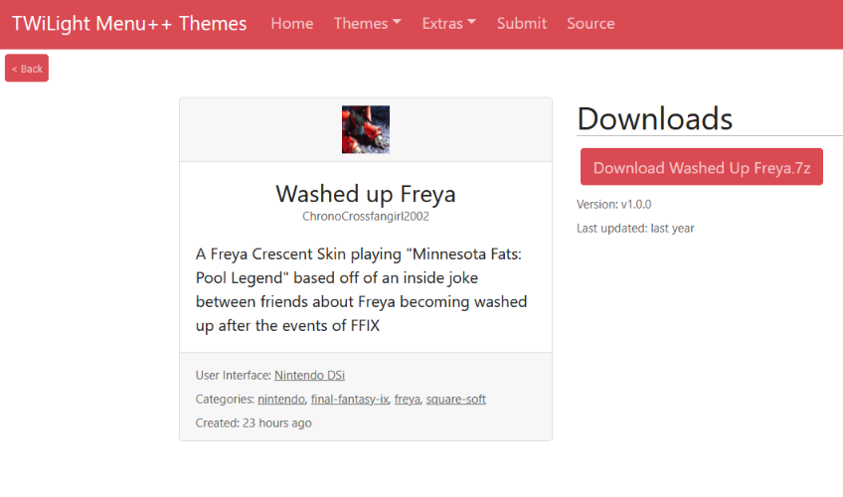Open the final-fantasy-ix category

click(x=350, y=400)
